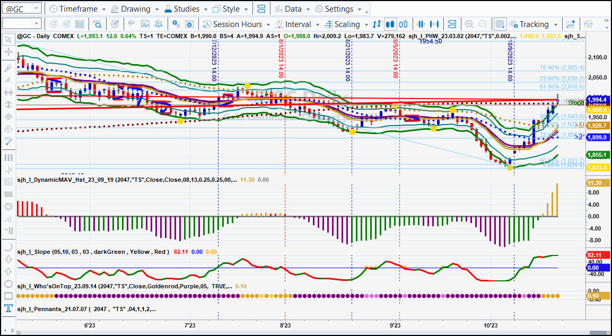Image resolution: width=612 pixels, height=336 pixels.
Task: Select the ruler measure tool in sidebar
Action: coord(8,142)
